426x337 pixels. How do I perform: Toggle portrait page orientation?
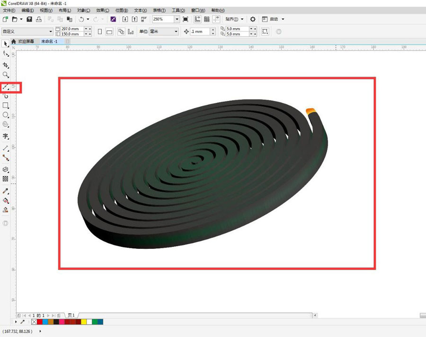pos(100,32)
